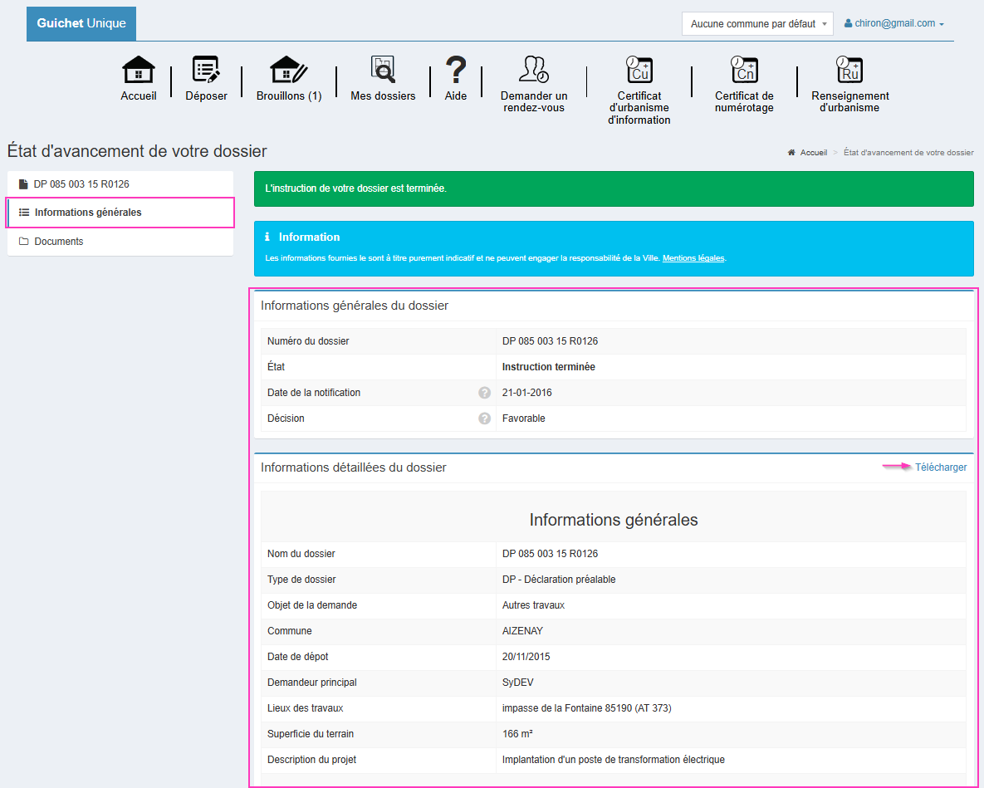Click the Accueil house icon

(x=139, y=71)
